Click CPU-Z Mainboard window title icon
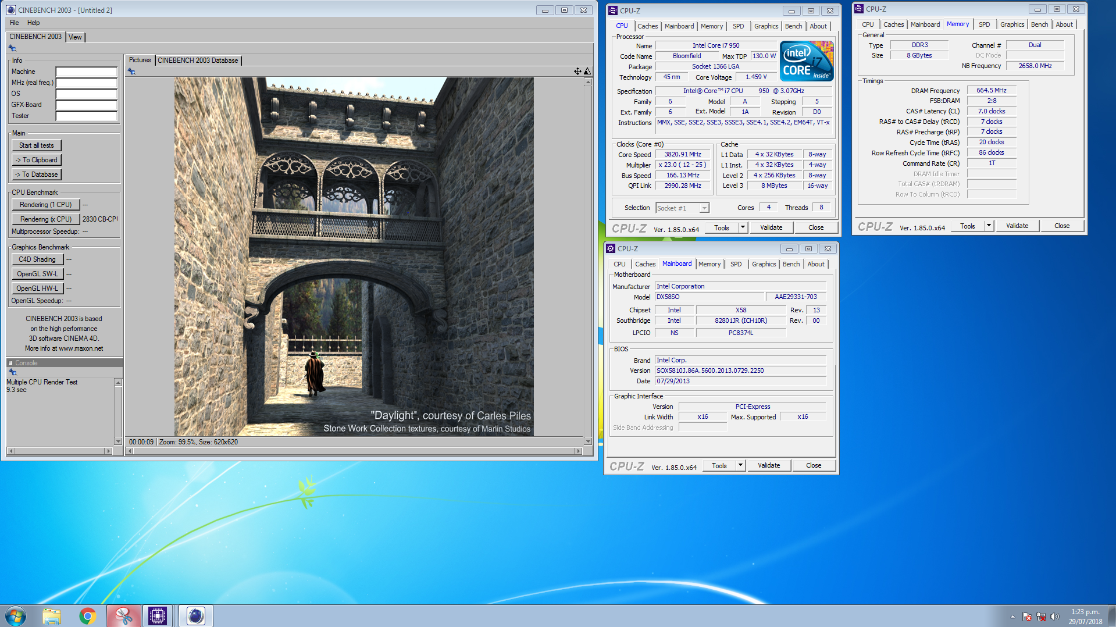 [611, 248]
